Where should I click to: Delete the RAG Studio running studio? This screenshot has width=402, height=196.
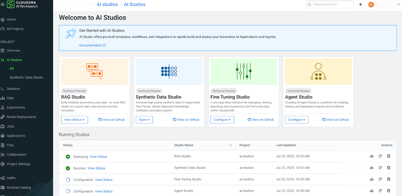pyautogui.click(x=388, y=156)
